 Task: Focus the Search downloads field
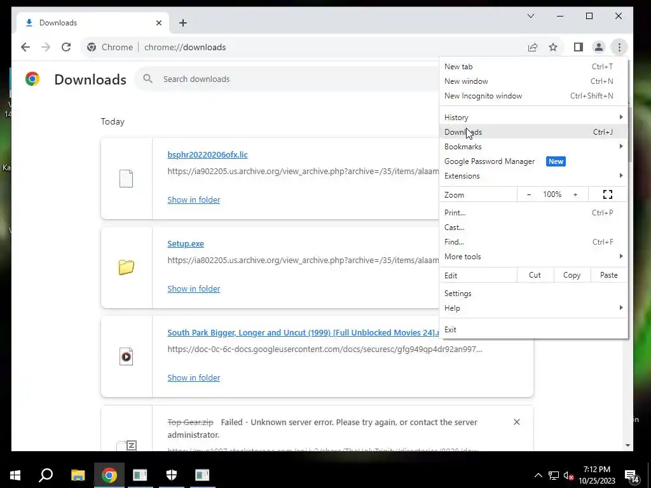[287, 79]
